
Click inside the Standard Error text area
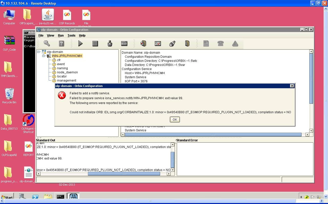pos(245,159)
